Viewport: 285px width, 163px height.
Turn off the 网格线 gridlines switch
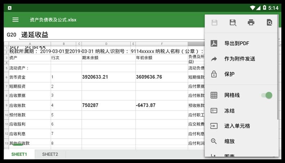tap(267, 95)
